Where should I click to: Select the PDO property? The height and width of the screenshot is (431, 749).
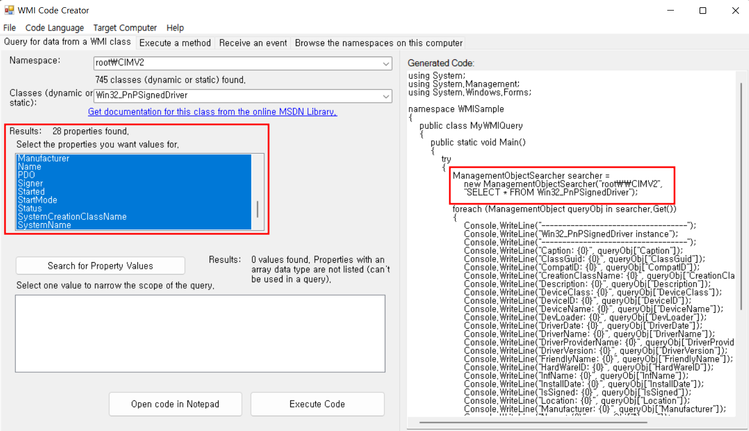tap(134, 175)
